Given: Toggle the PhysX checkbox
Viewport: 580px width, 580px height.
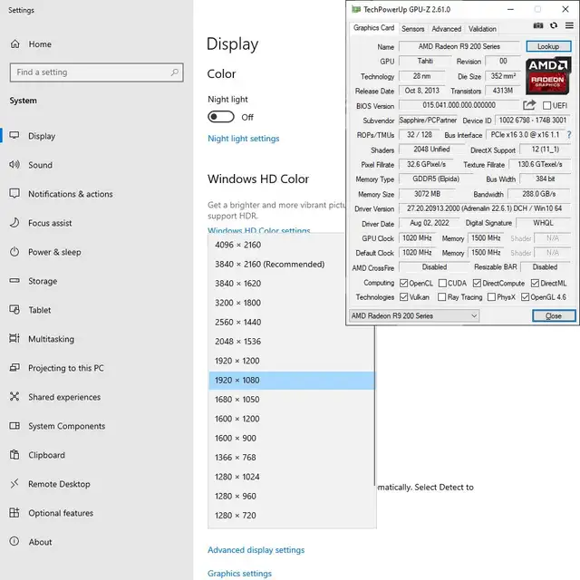Looking at the screenshot, I should (491, 297).
